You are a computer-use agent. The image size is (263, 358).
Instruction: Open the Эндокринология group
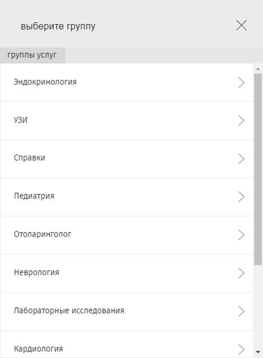pyautogui.click(x=45, y=82)
